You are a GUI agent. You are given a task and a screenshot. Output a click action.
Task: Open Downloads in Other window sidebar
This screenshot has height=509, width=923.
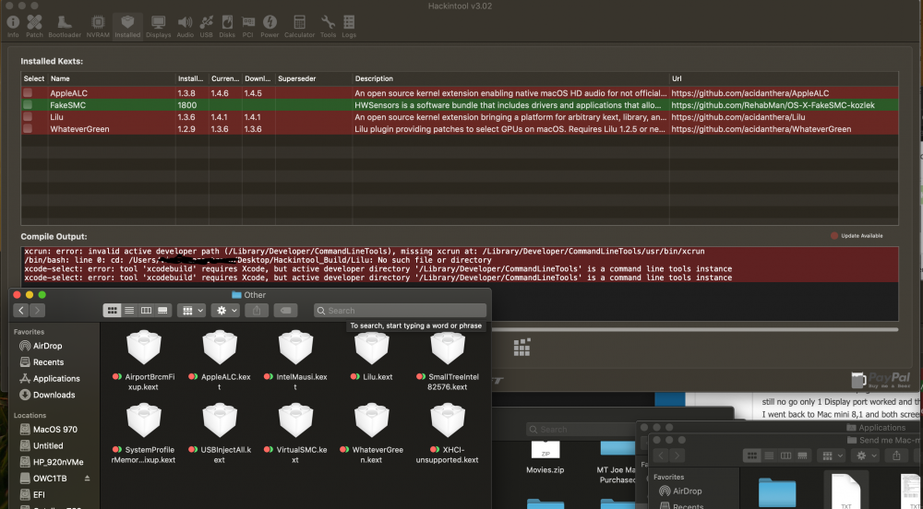tap(47, 395)
